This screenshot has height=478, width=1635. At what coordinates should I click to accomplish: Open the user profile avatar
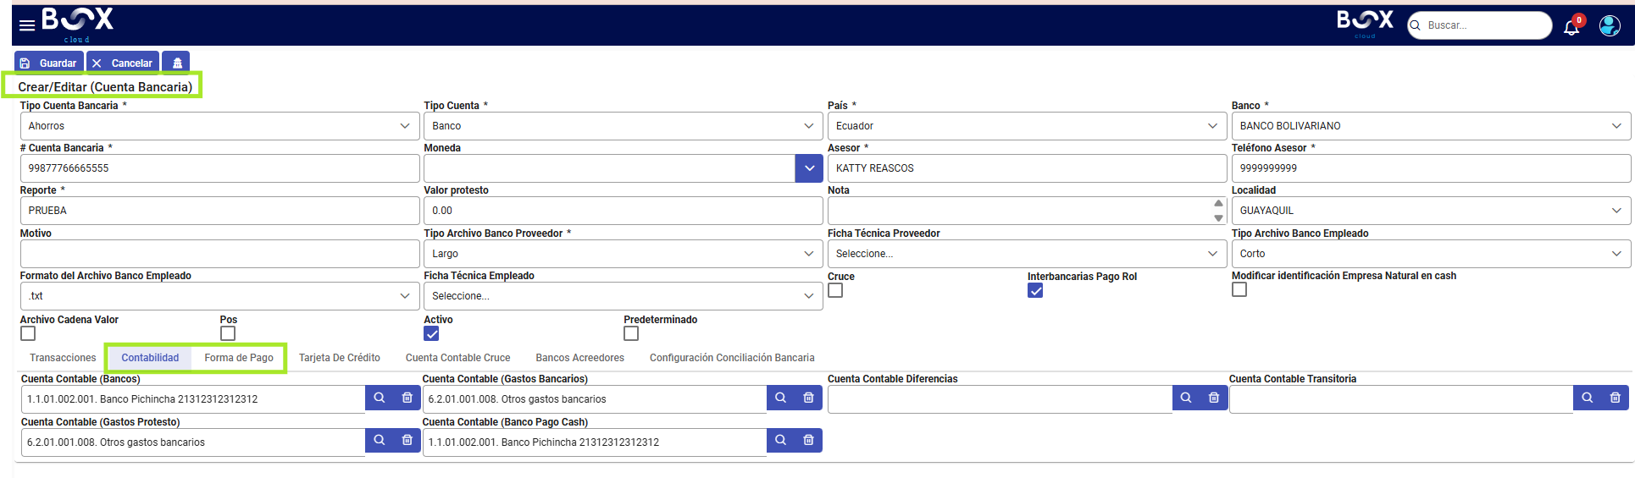point(1610,25)
